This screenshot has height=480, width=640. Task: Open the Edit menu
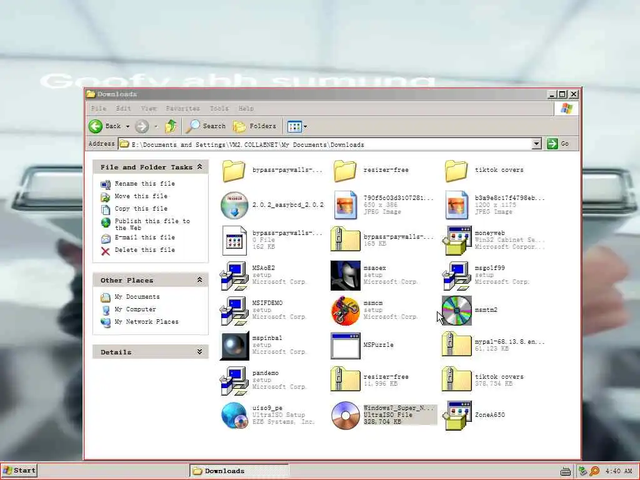[123, 109]
